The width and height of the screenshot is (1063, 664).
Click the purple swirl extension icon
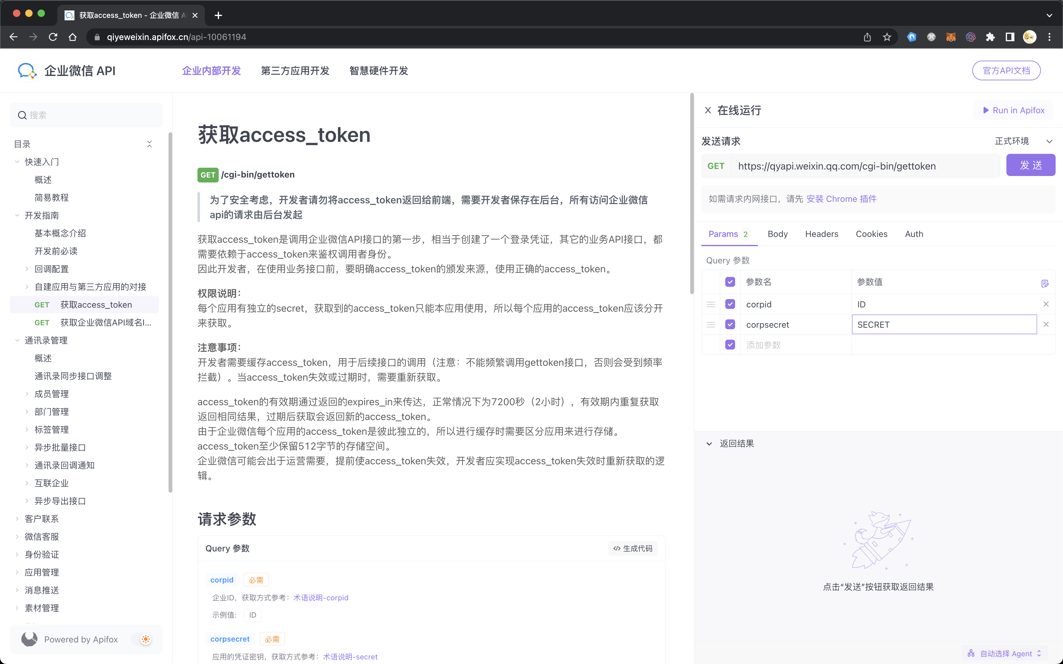[x=970, y=37]
